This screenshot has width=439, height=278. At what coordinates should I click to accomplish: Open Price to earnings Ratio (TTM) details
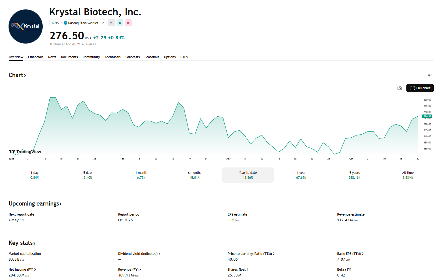point(251,254)
